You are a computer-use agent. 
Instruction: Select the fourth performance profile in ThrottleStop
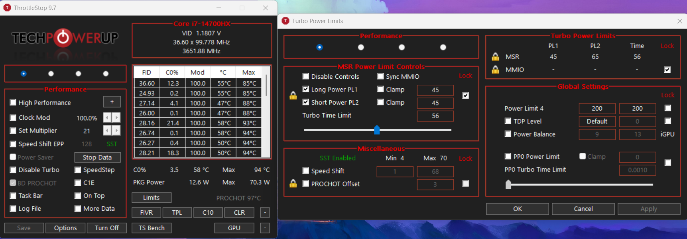coord(106,74)
